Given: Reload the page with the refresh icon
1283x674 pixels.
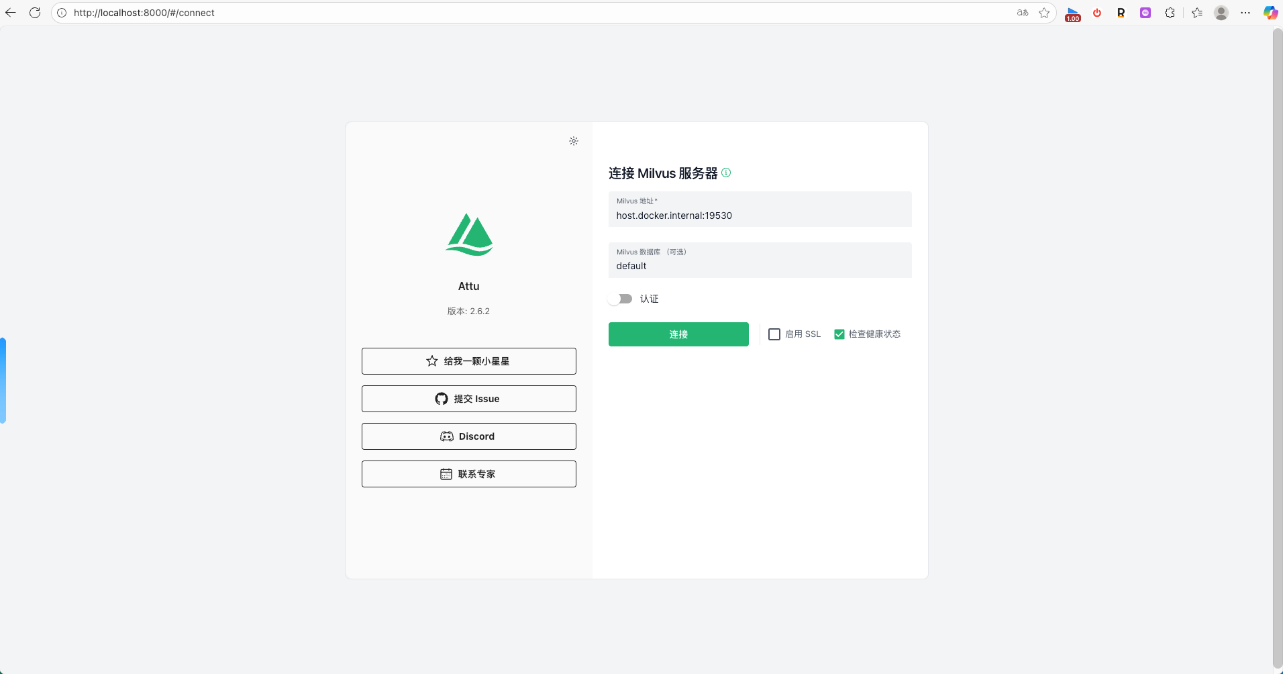Looking at the screenshot, I should pyautogui.click(x=35, y=13).
